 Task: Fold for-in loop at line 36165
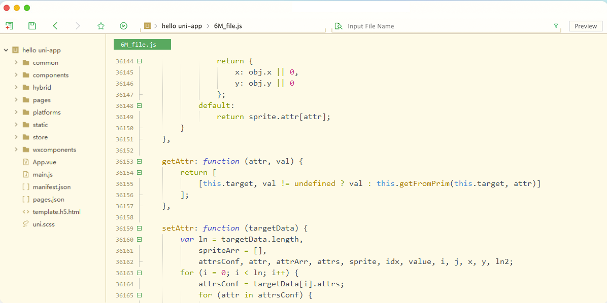point(140,295)
